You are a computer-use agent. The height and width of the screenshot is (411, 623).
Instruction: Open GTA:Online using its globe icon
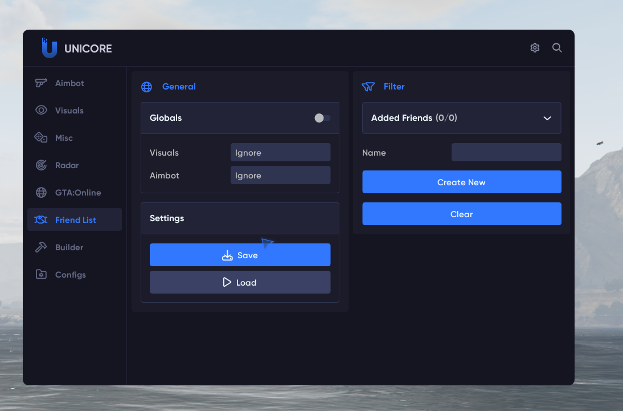41,193
